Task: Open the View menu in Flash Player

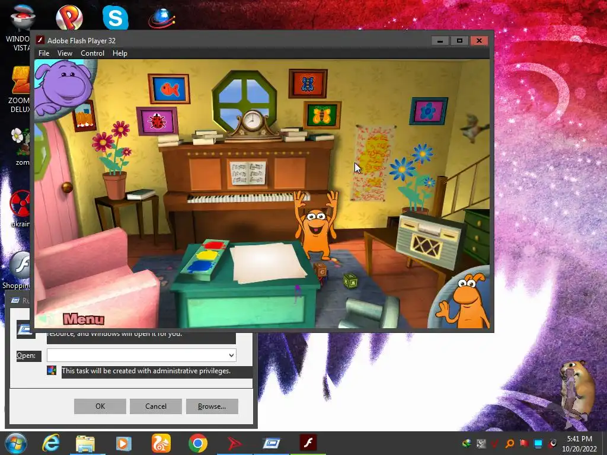Action: pos(65,53)
